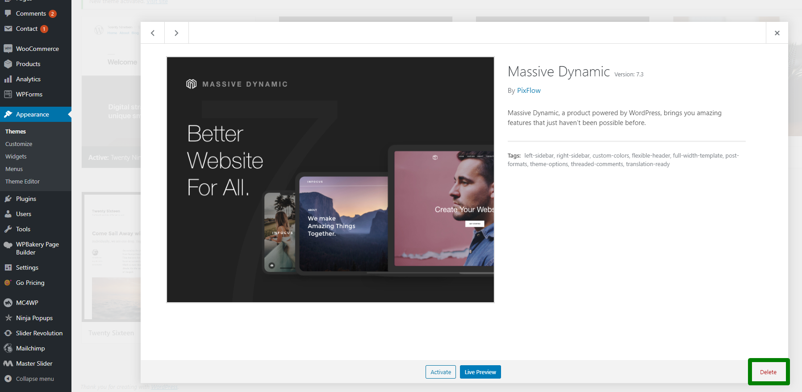The image size is (802, 392).
Task: Click the Appearance paintbrush icon
Action: [x=8, y=114]
